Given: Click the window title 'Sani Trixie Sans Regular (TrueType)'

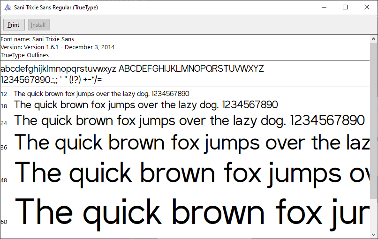Looking at the screenshot, I should [56, 7].
